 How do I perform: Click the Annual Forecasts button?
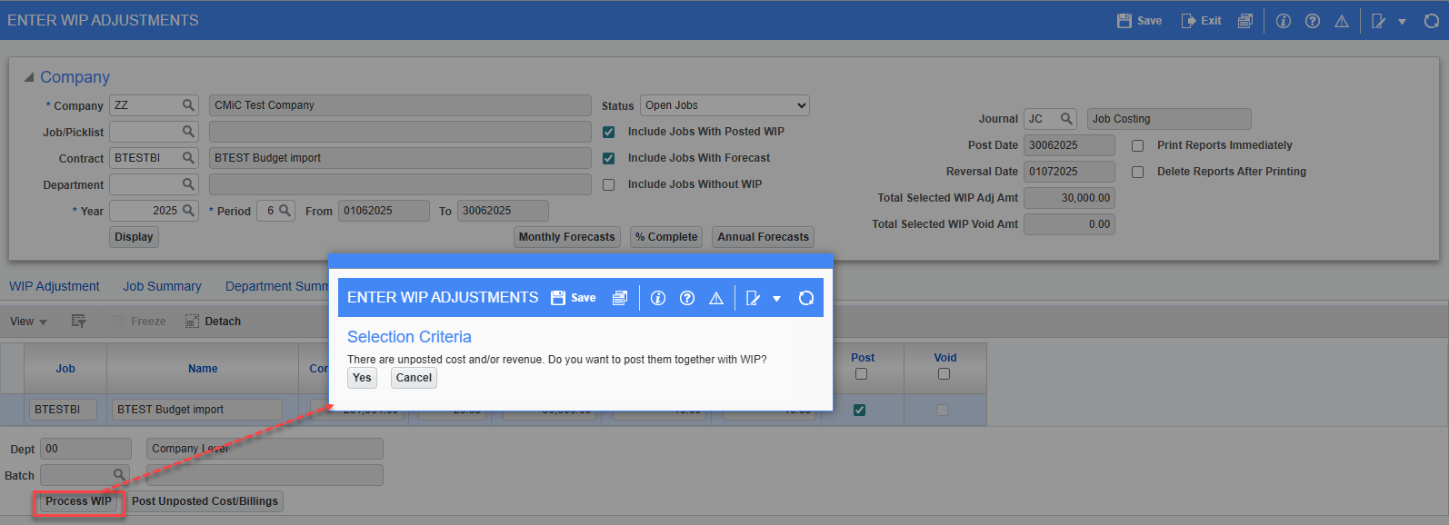pos(763,237)
